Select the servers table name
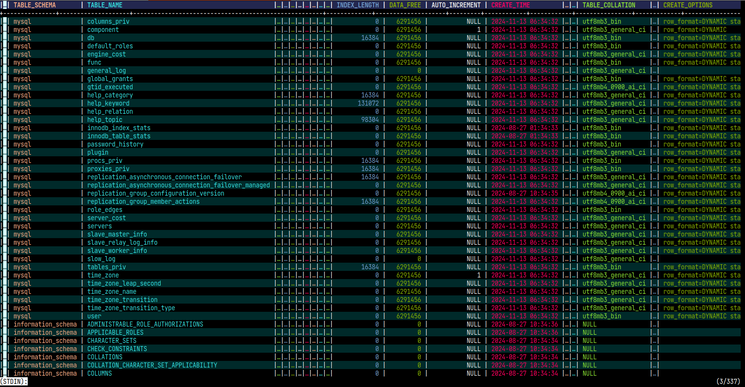This screenshot has height=387, width=745. pos(100,226)
